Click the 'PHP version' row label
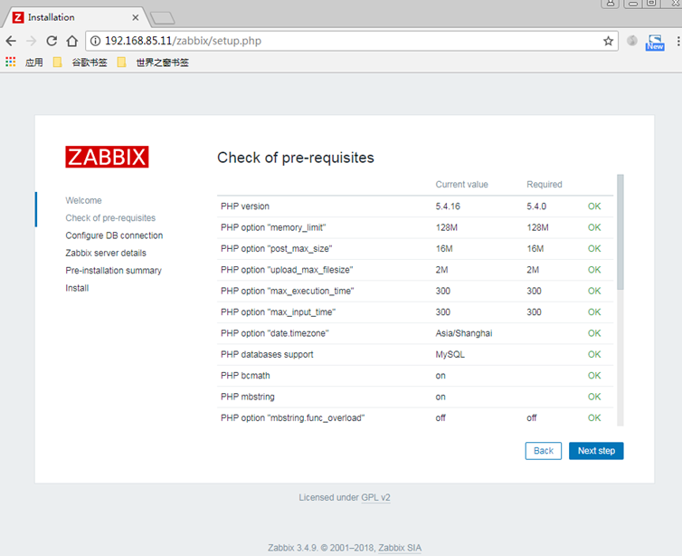682x556 pixels. coord(245,206)
